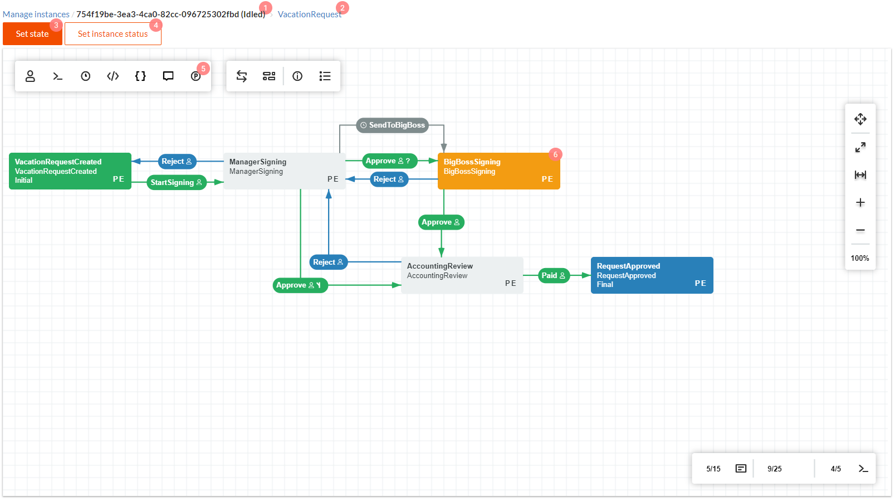Open the list view icon
This screenshot has width=895, height=501.
pyautogui.click(x=325, y=76)
